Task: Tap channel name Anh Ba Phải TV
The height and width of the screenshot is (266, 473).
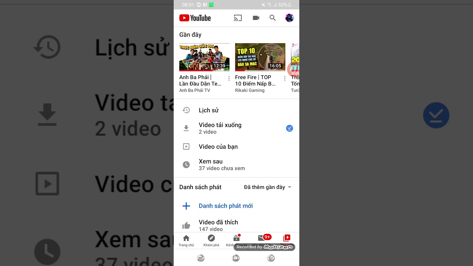Action: click(194, 91)
